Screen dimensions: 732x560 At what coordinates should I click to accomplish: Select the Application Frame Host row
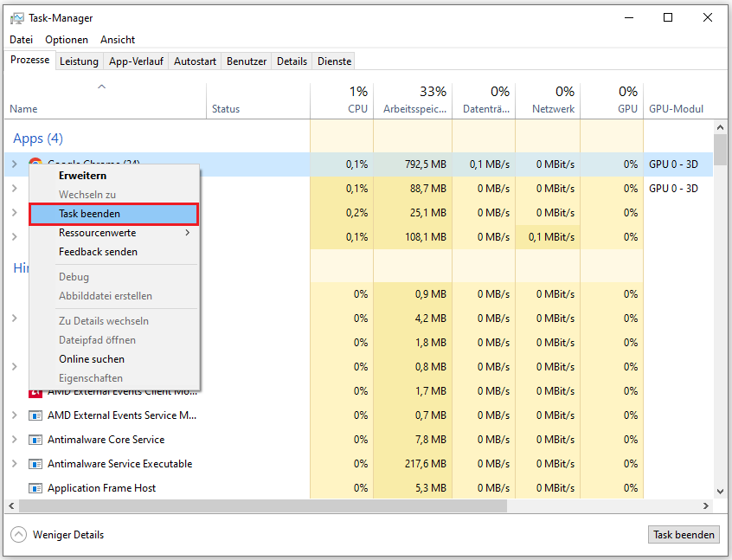358,488
